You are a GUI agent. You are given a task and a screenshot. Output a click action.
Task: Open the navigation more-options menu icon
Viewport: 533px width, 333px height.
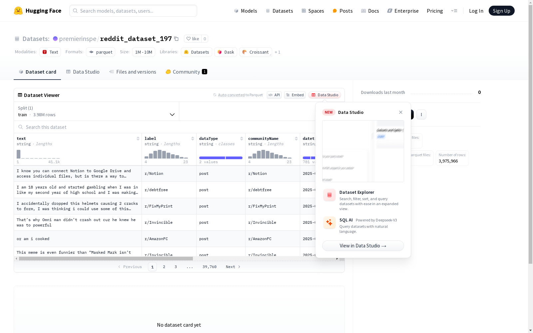tap(454, 11)
